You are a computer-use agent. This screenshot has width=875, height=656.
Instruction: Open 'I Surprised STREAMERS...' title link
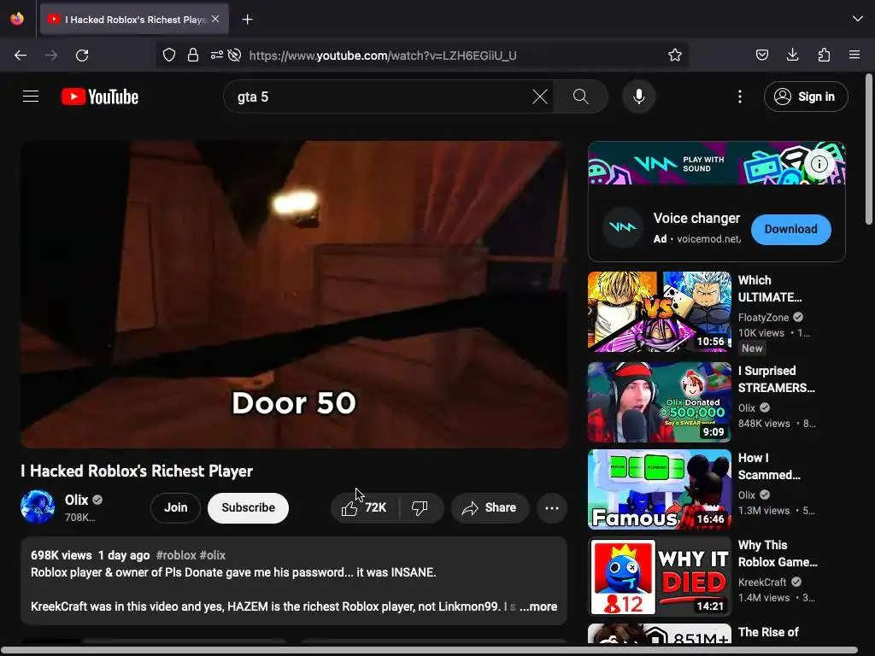(x=776, y=378)
